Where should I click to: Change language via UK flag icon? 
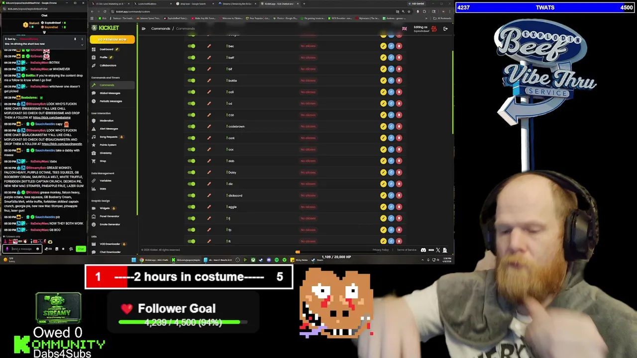pos(404,29)
